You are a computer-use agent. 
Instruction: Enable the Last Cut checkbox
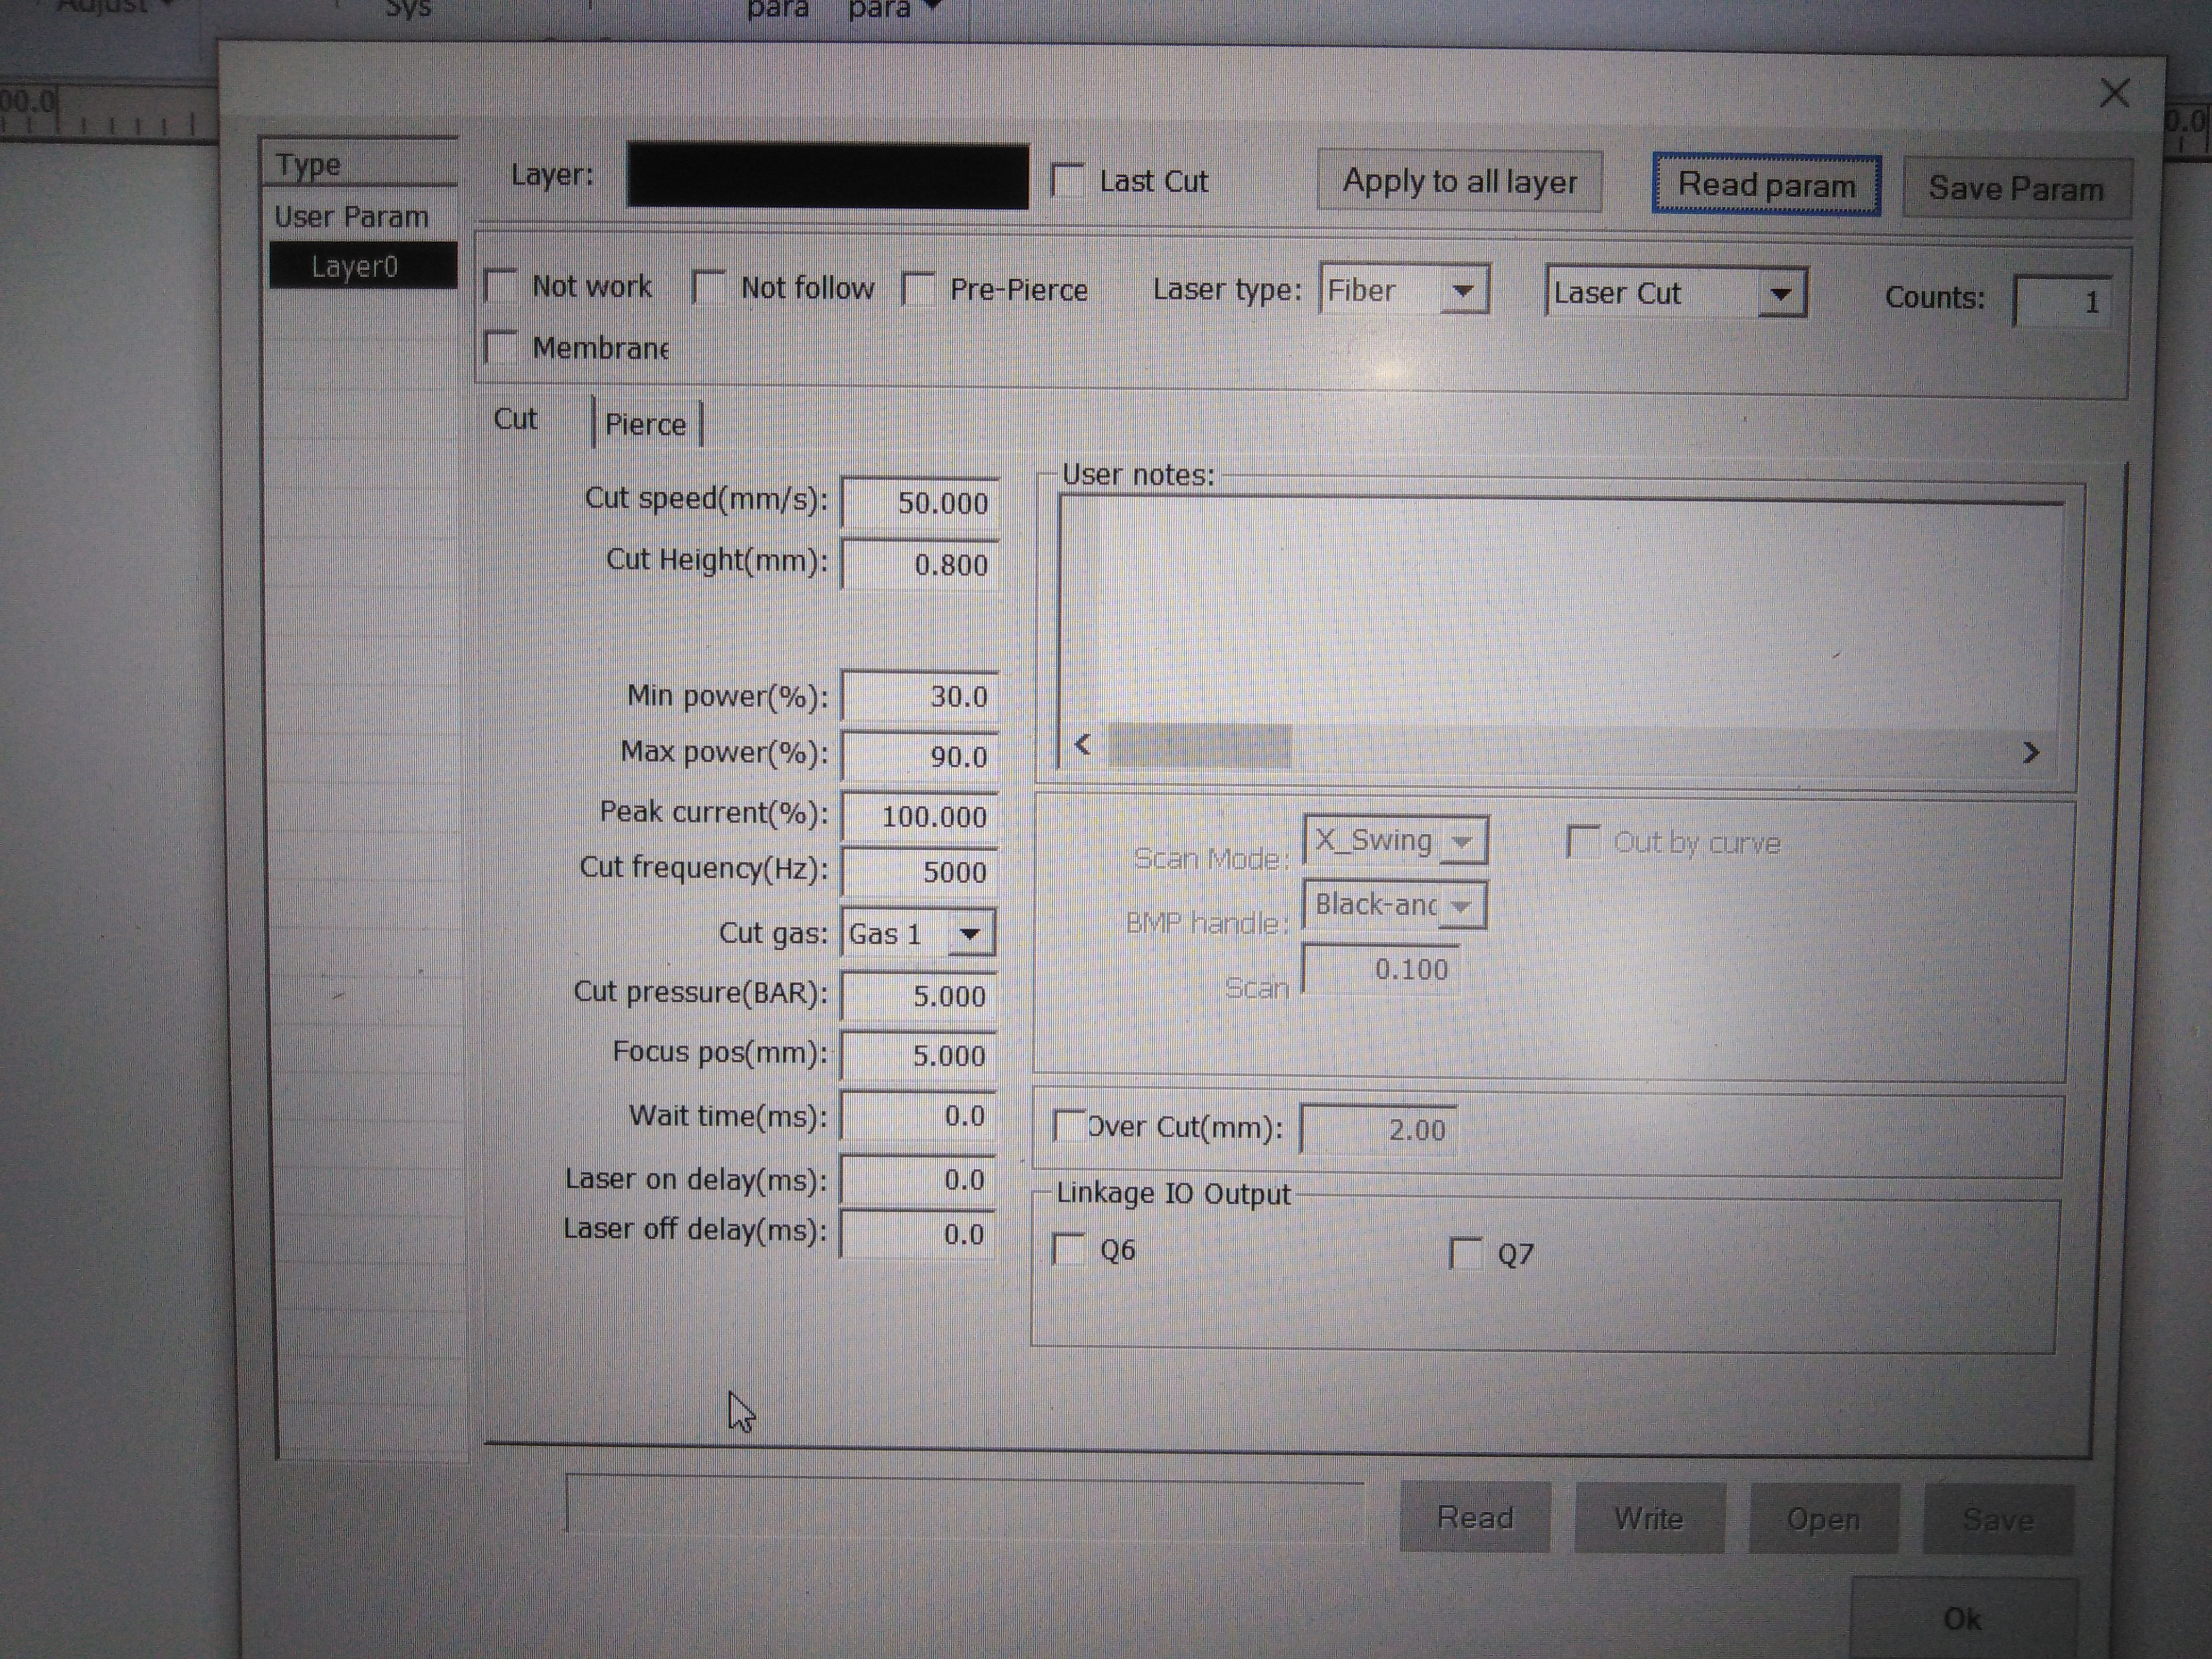tap(1068, 181)
